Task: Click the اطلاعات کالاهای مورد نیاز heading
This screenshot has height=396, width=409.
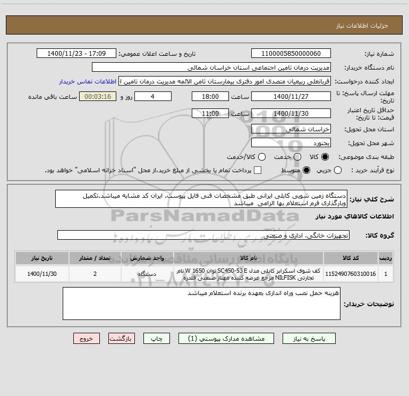Action: 355,216
